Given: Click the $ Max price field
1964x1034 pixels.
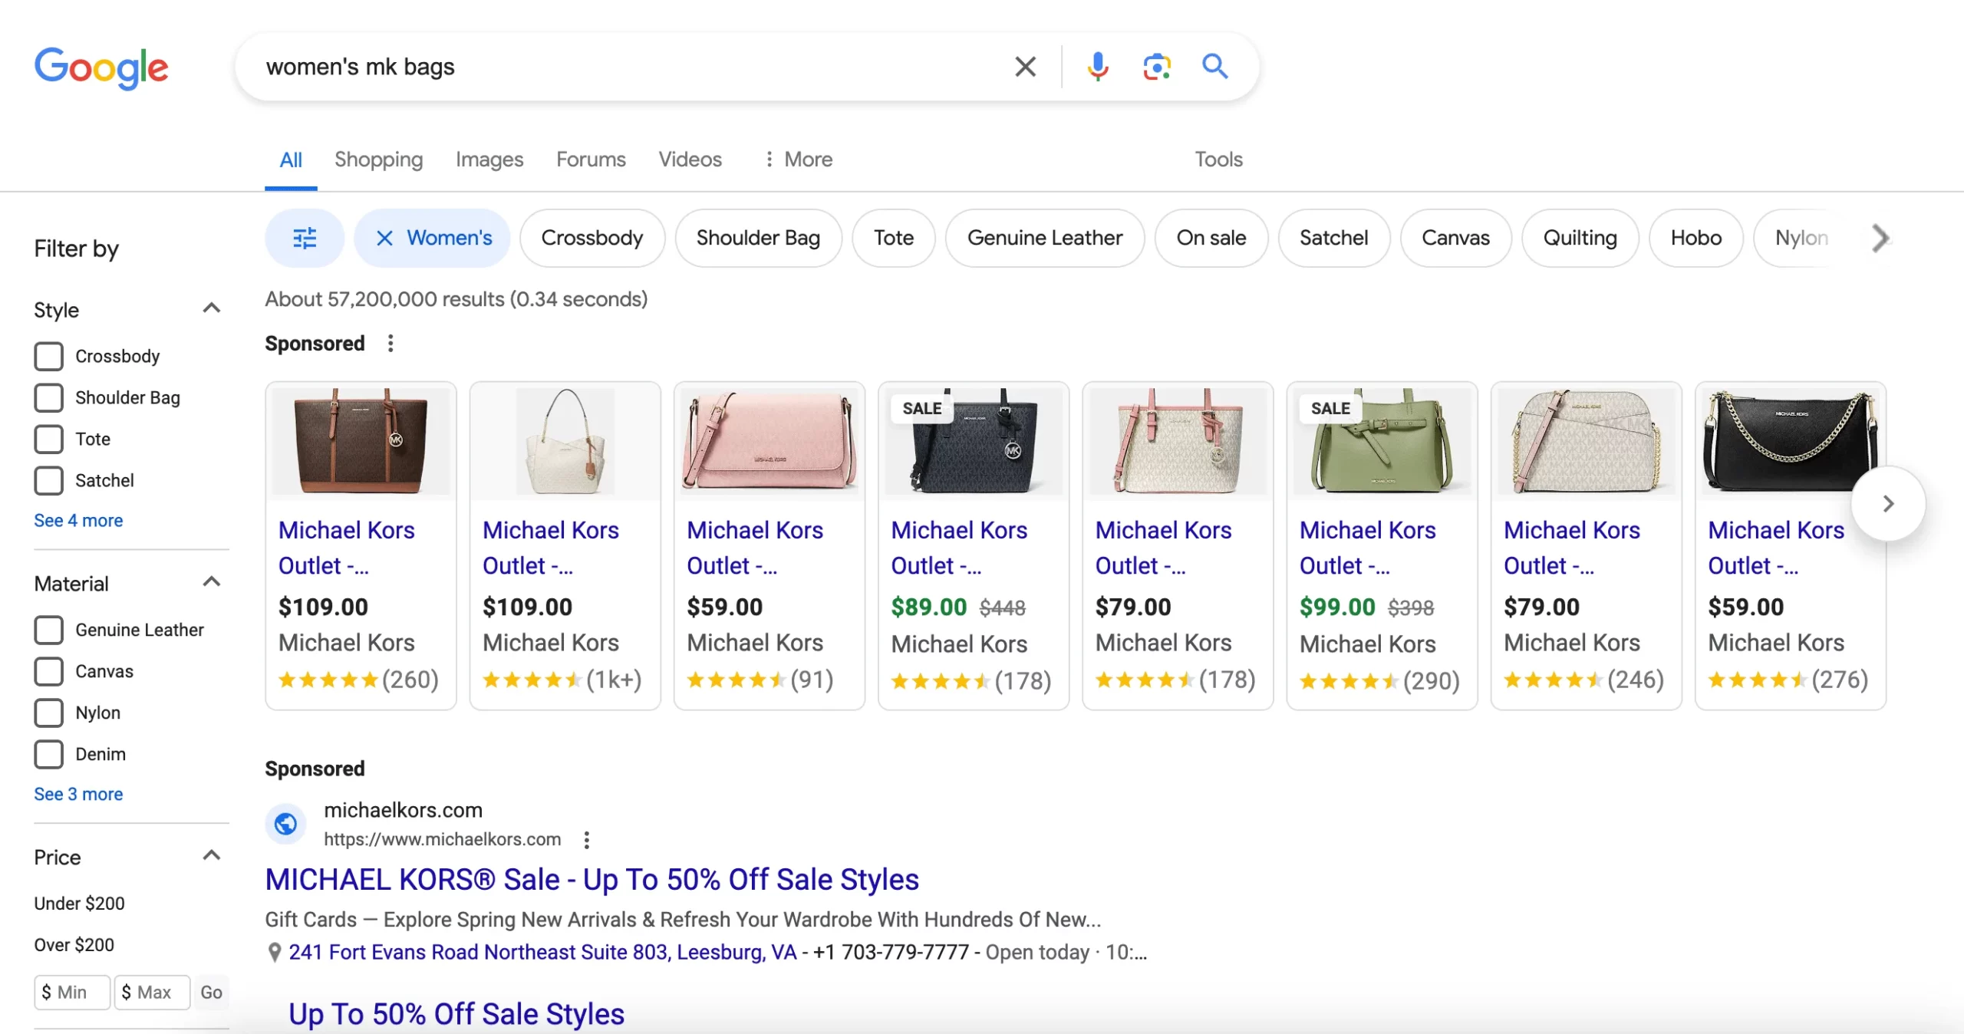Looking at the screenshot, I should pos(152,992).
